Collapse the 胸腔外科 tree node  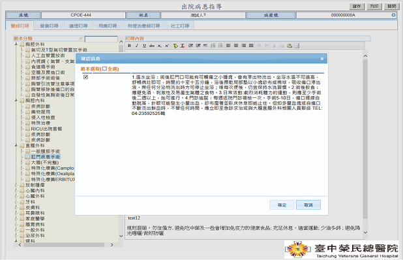[x=16, y=44]
